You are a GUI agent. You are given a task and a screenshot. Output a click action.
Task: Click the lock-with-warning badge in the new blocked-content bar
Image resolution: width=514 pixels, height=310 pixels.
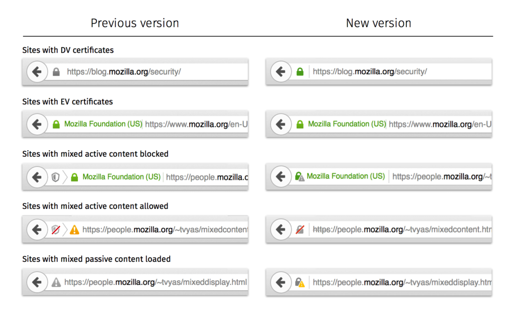(301, 177)
